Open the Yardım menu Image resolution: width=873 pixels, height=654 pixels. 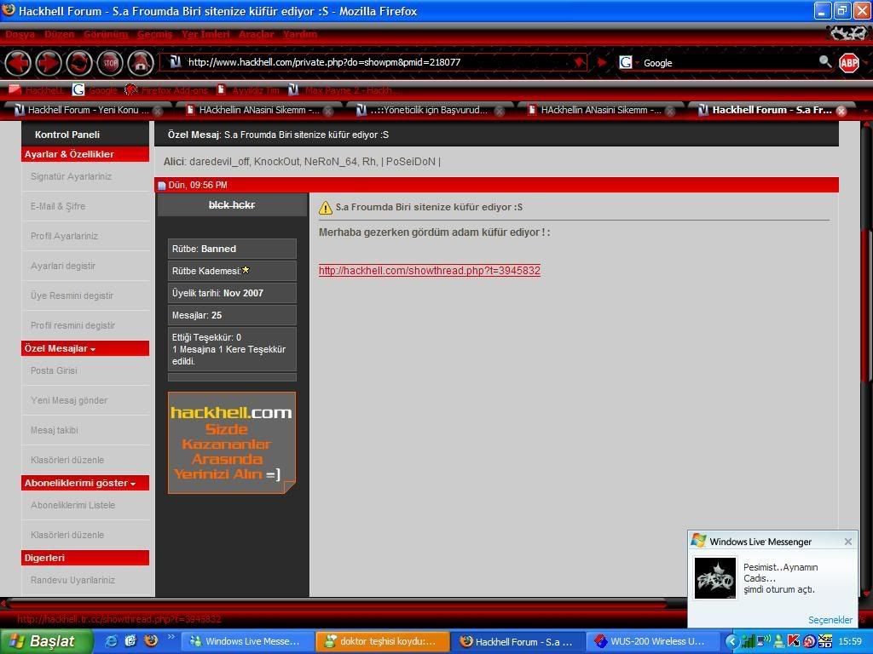pos(299,34)
